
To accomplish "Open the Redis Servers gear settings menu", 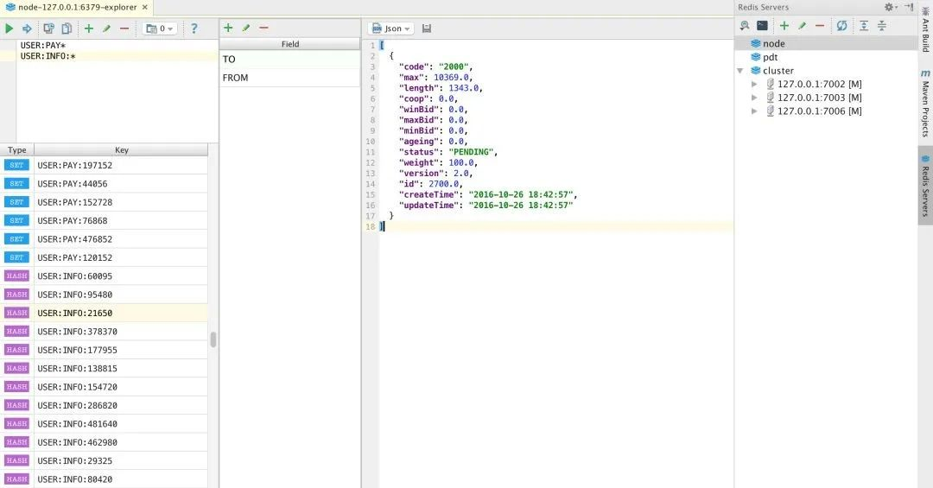I will tap(889, 7).
